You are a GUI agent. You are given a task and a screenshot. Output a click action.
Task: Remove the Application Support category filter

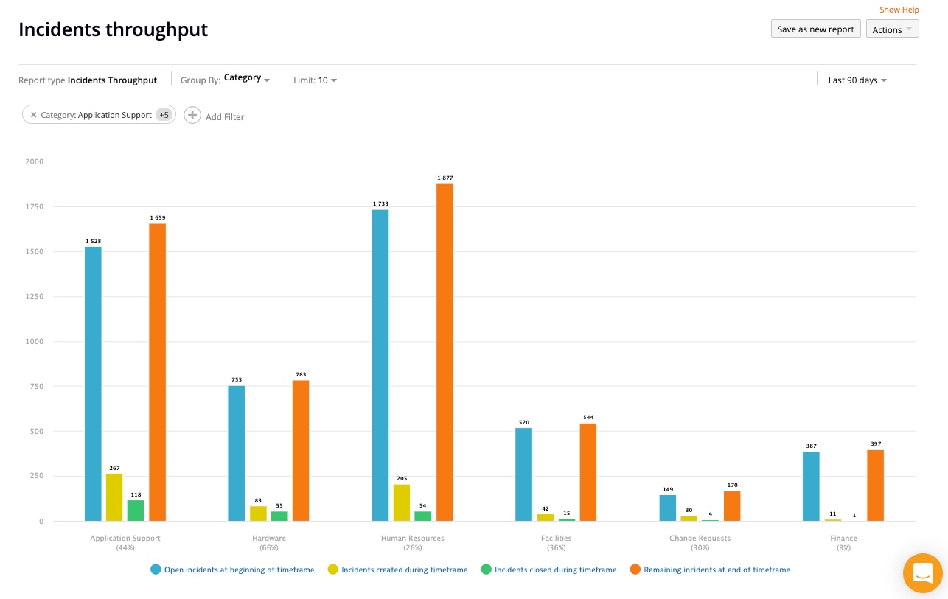[33, 115]
